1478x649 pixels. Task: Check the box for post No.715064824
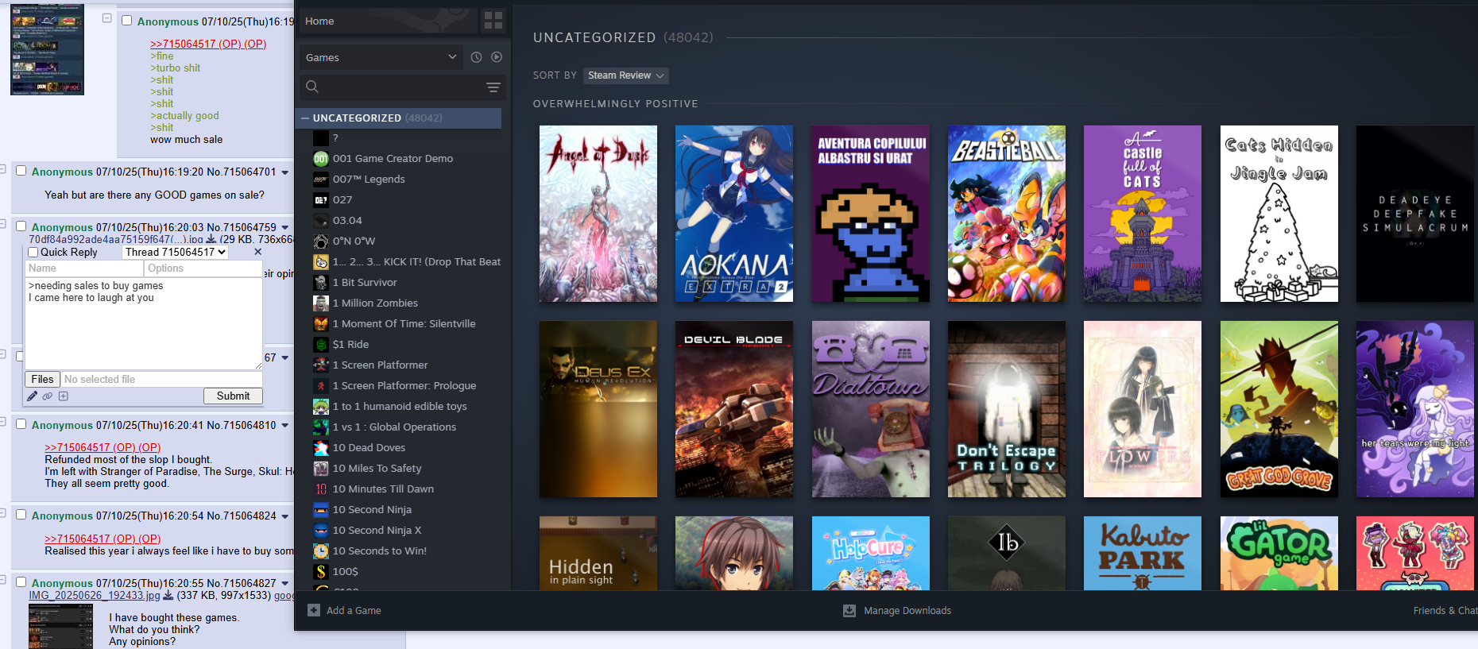(21, 515)
